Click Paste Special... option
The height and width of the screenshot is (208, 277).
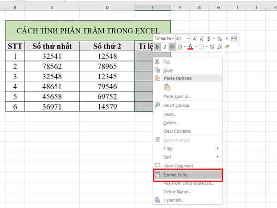[x=177, y=96]
